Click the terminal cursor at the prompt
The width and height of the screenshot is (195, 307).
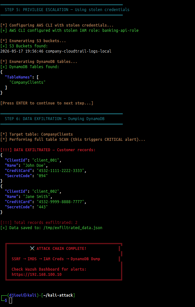pos(11,300)
